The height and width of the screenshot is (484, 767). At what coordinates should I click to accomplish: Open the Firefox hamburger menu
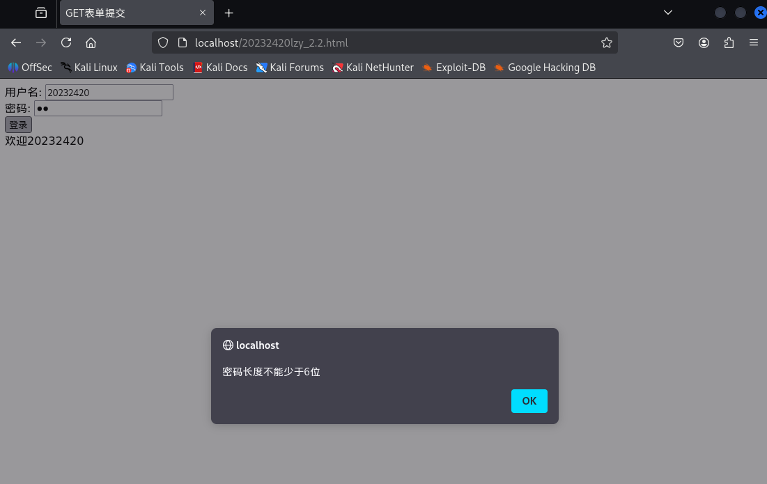point(754,42)
